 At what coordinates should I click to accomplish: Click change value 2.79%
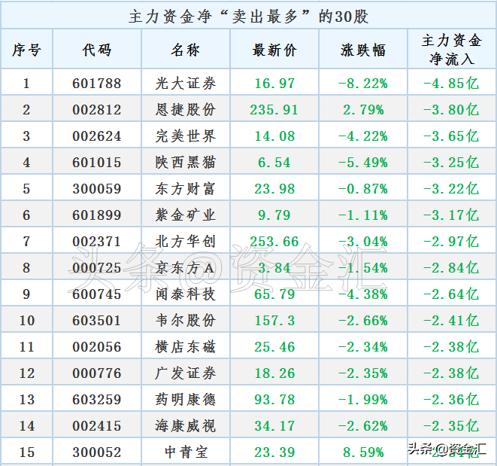coord(363,110)
